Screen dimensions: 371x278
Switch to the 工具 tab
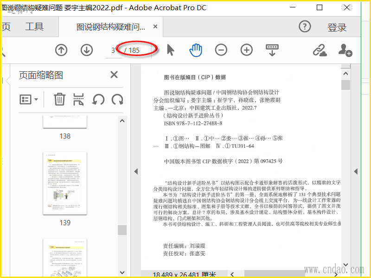click(34, 26)
